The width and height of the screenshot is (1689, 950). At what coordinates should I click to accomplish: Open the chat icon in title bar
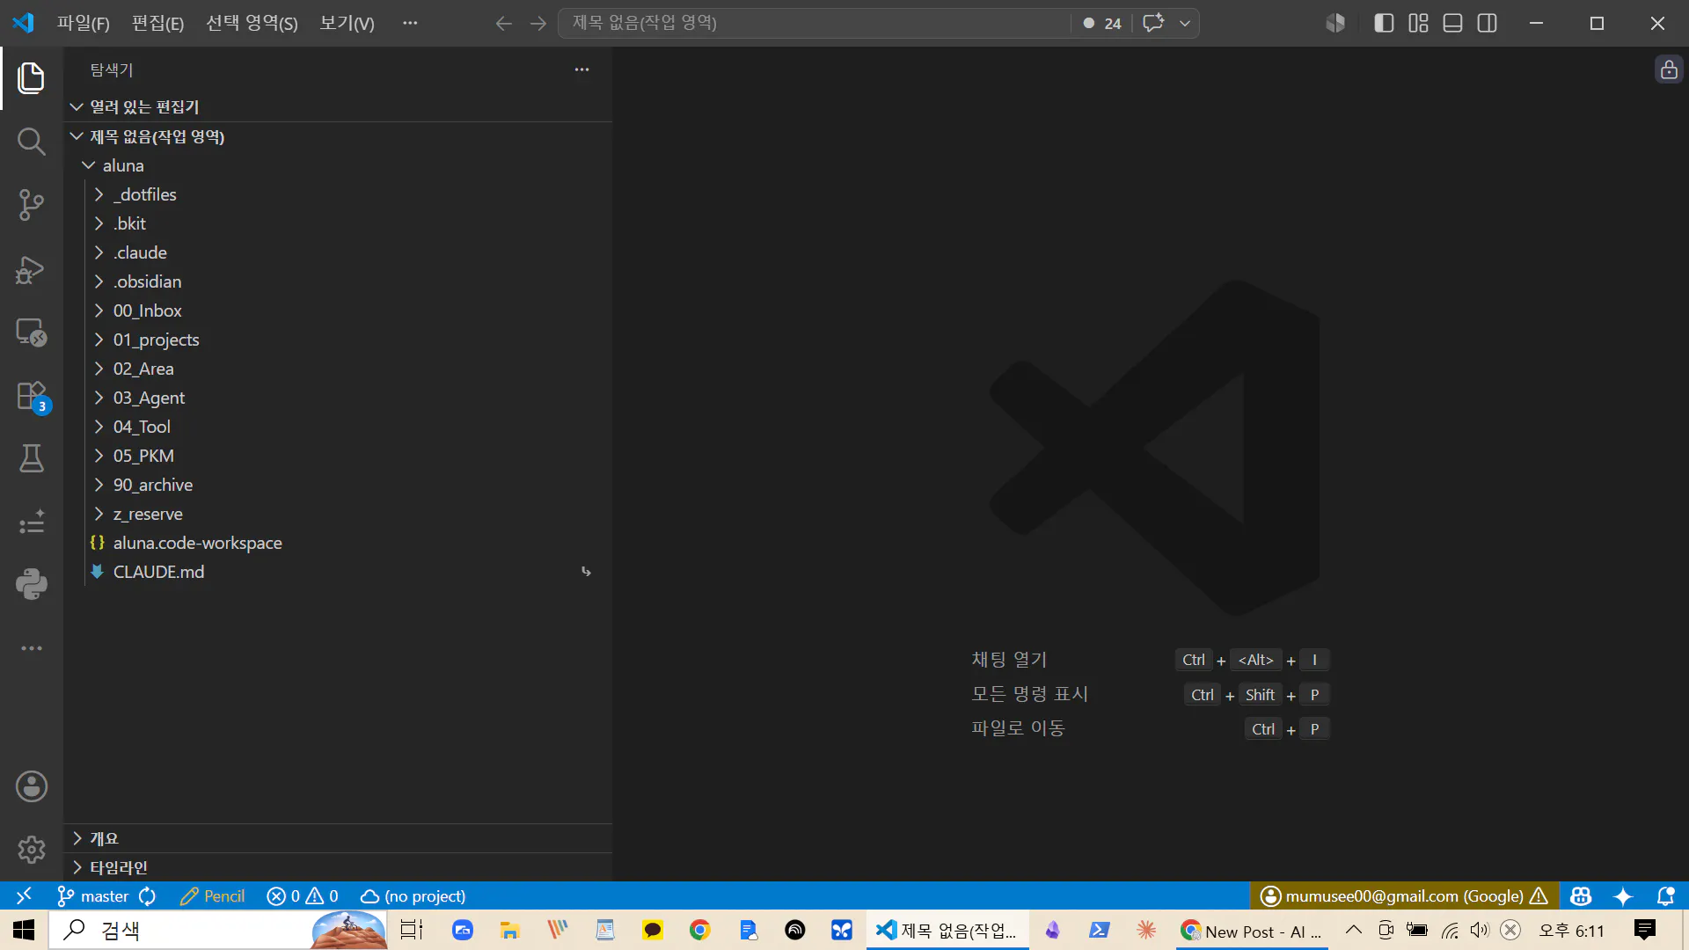[x=1153, y=23]
